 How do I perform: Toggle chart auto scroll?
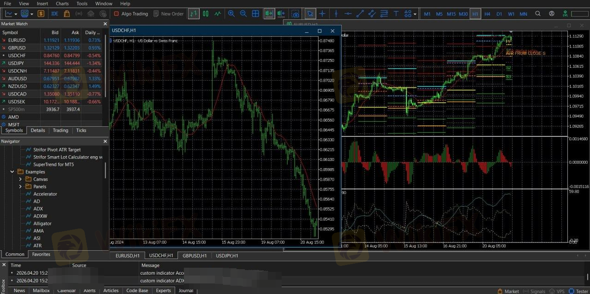[x=269, y=14]
